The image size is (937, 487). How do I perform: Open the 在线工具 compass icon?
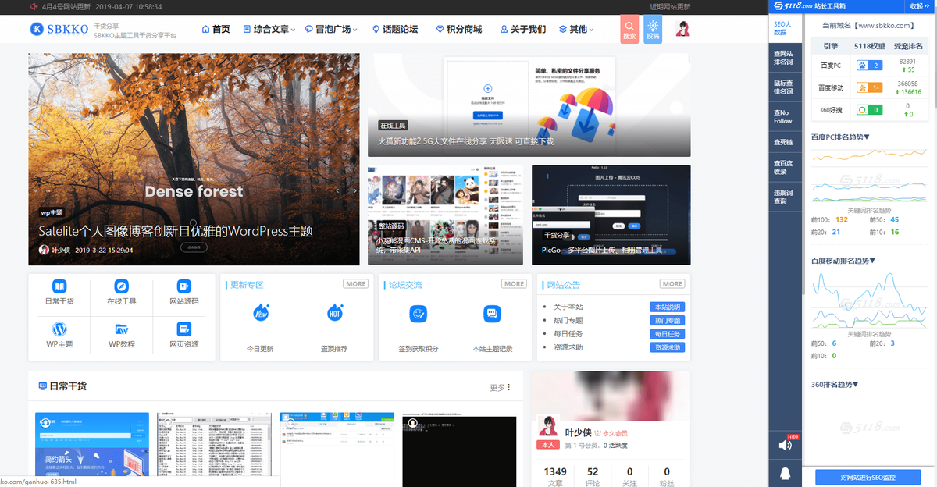point(122,286)
